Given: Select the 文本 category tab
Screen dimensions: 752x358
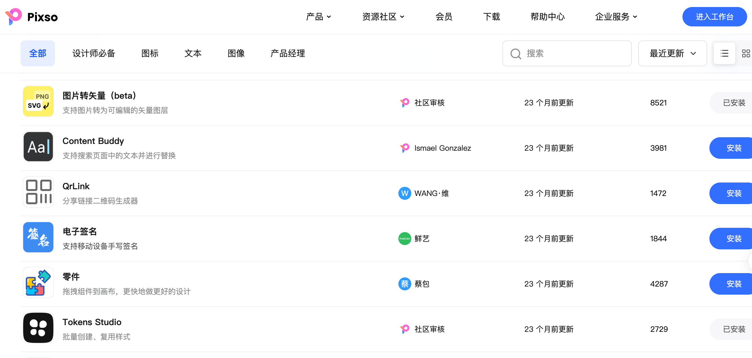Looking at the screenshot, I should [193, 53].
